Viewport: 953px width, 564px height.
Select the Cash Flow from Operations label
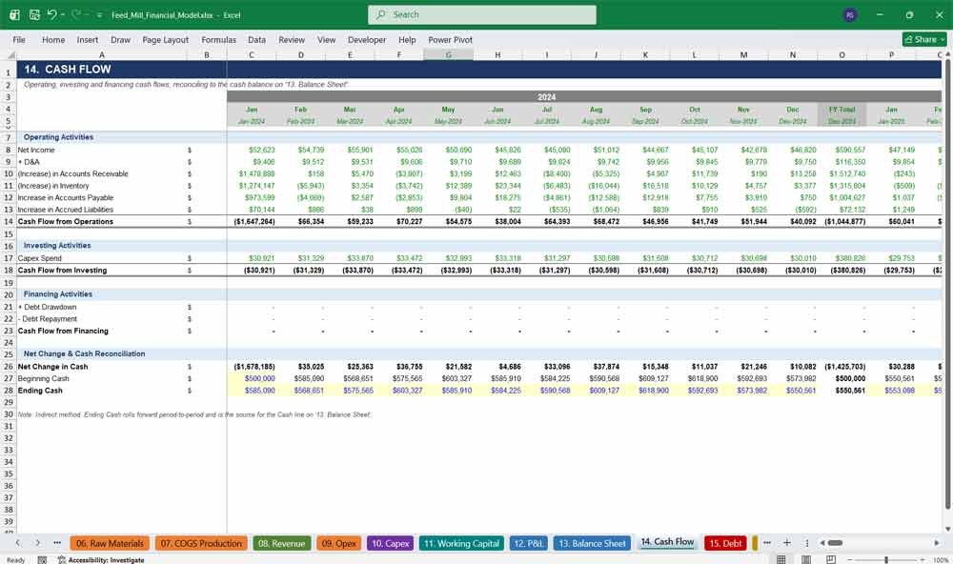(65, 222)
